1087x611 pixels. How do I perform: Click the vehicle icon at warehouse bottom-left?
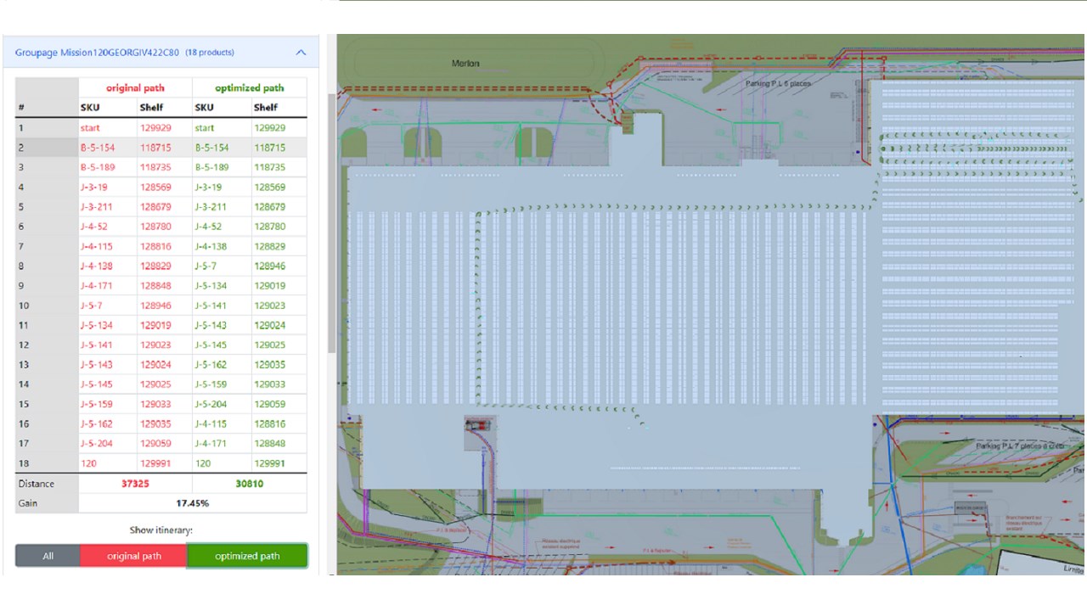[x=478, y=423]
